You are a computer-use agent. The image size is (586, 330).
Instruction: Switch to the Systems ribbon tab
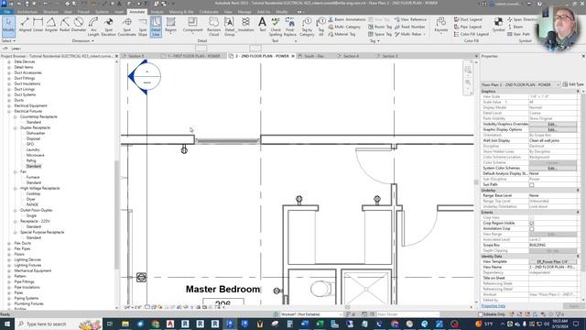click(x=102, y=12)
